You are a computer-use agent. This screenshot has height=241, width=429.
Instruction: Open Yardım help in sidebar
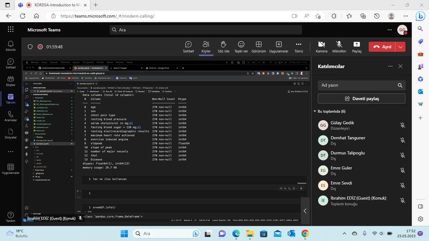[x=11, y=217]
